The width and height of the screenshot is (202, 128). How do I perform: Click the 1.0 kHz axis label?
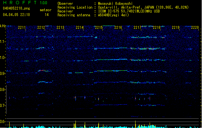[3, 58]
